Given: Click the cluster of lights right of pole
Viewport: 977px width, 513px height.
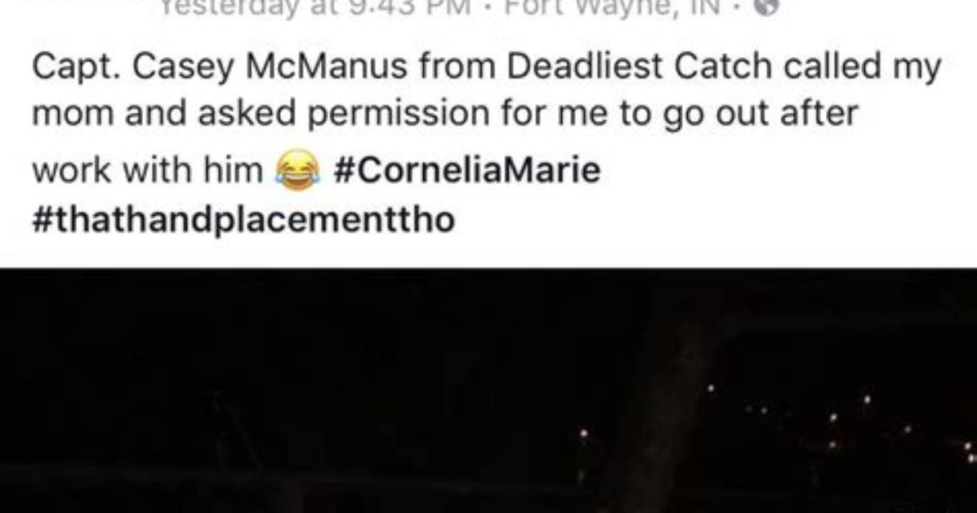Looking at the screenshot, I should point(810,417).
